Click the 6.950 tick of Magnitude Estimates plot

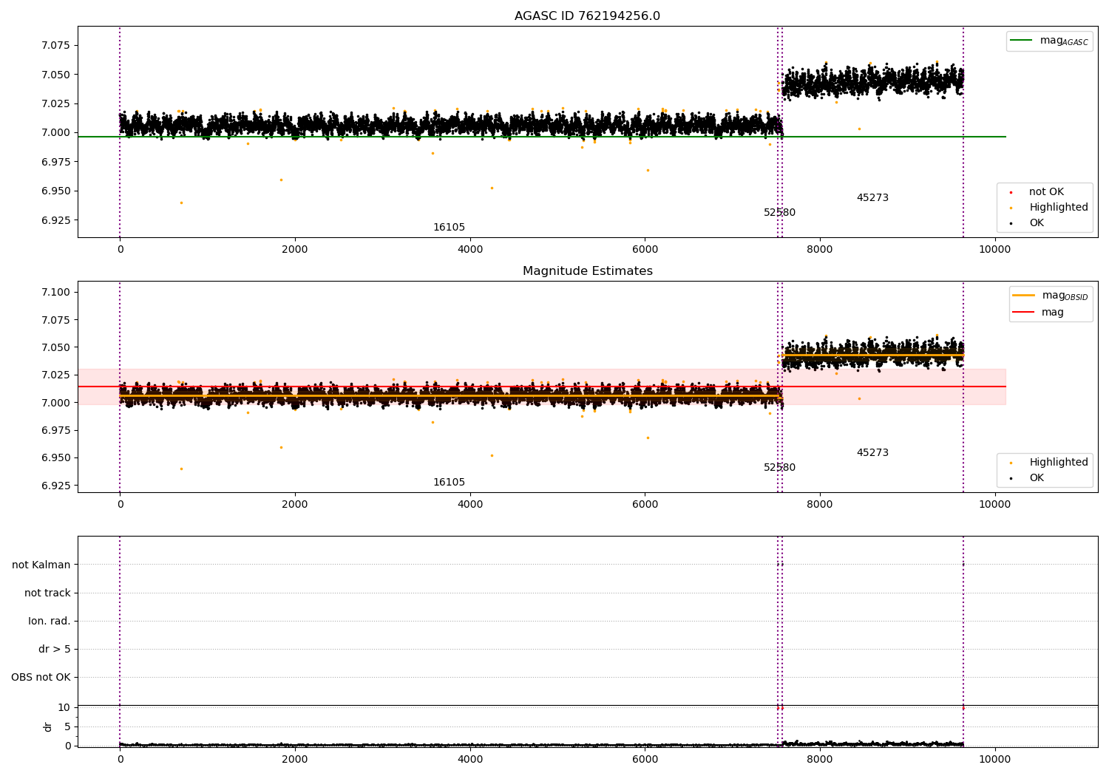tap(55, 458)
